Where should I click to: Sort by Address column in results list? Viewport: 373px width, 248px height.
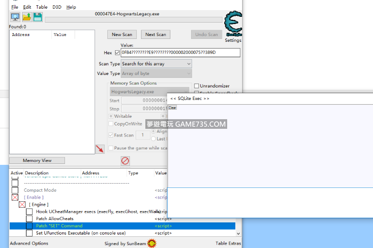pos(30,35)
